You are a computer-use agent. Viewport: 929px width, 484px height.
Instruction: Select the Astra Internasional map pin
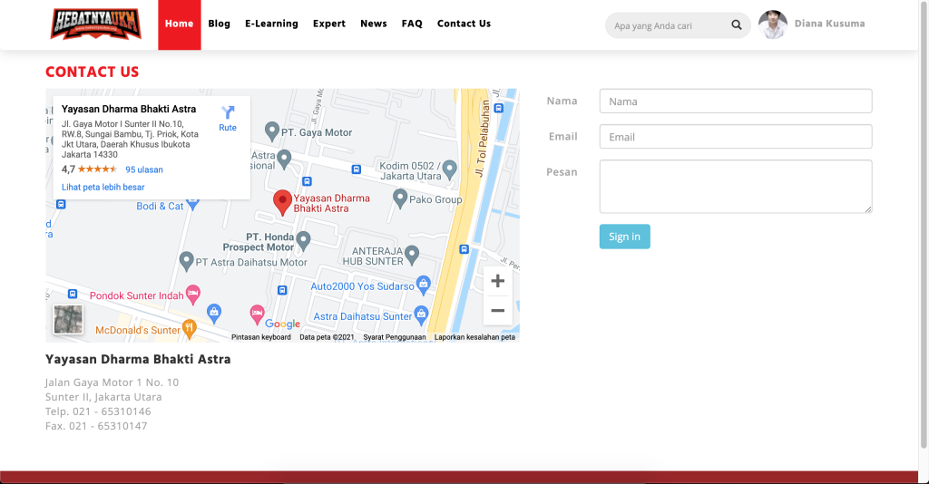pos(284,160)
